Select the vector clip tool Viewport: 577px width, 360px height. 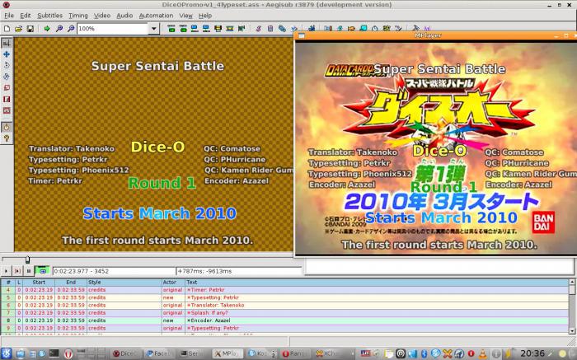tap(7, 110)
